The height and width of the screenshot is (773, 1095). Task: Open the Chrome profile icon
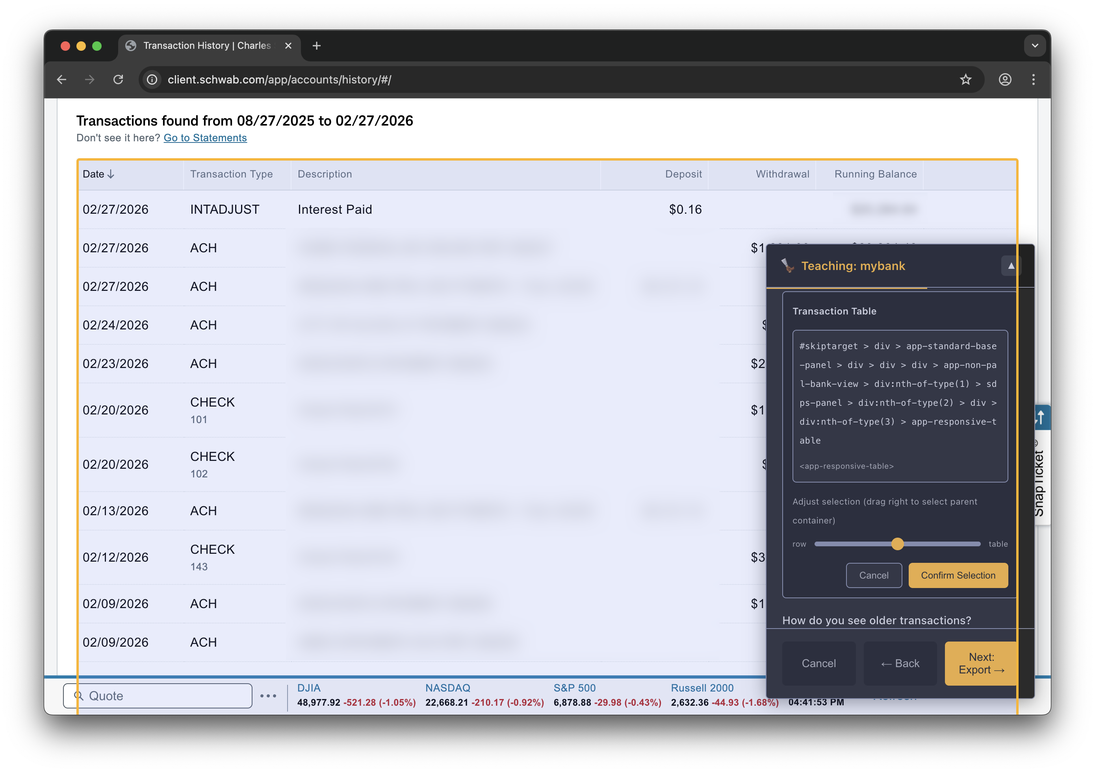(1005, 80)
